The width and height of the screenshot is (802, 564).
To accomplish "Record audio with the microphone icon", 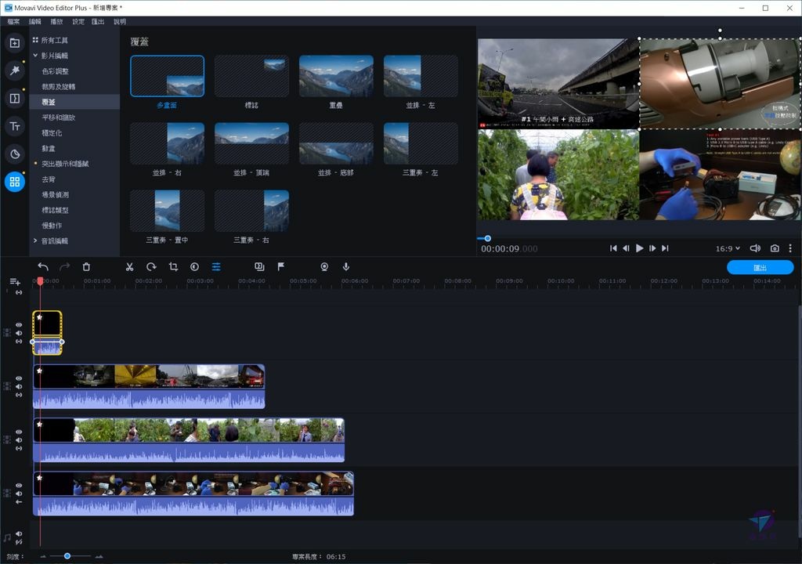I will [x=346, y=266].
